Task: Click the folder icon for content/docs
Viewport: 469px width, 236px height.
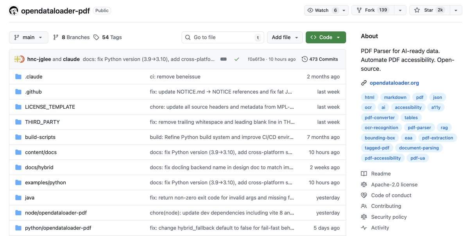Action: (18, 152)
